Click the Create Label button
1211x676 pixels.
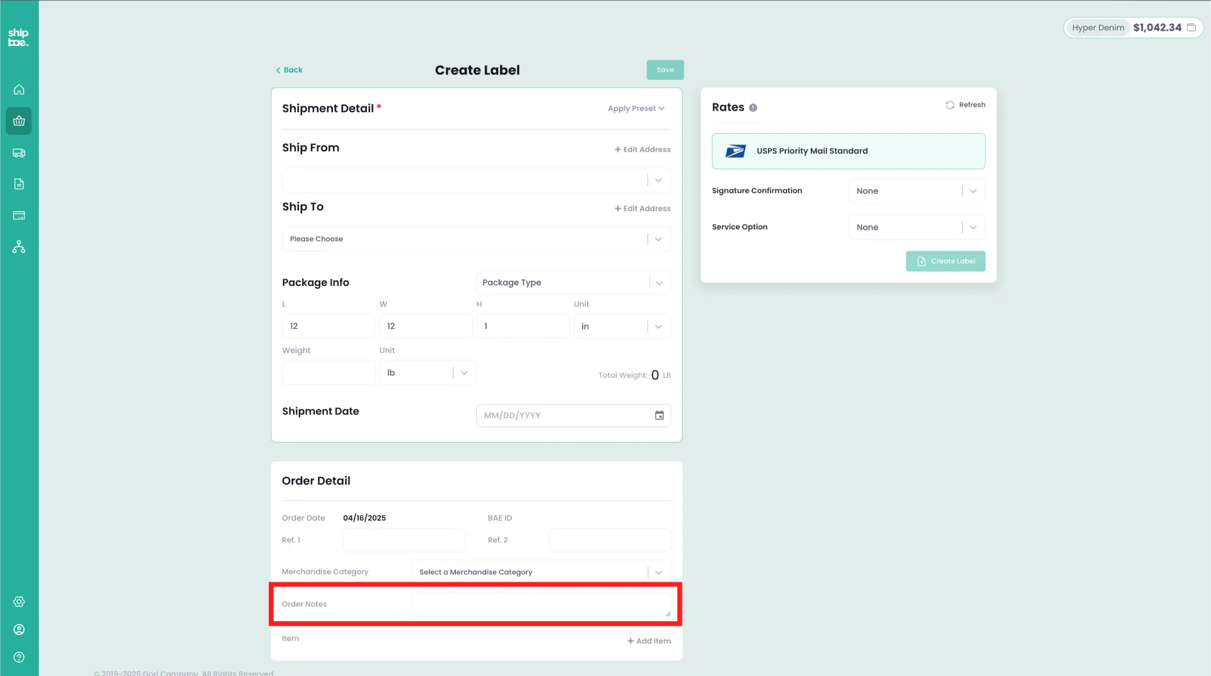pos(945,261)
